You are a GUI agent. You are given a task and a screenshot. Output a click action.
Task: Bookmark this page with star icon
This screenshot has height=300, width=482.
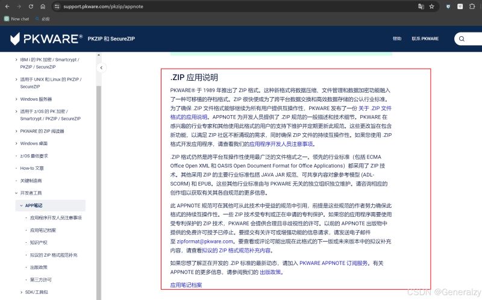point(431,7)
